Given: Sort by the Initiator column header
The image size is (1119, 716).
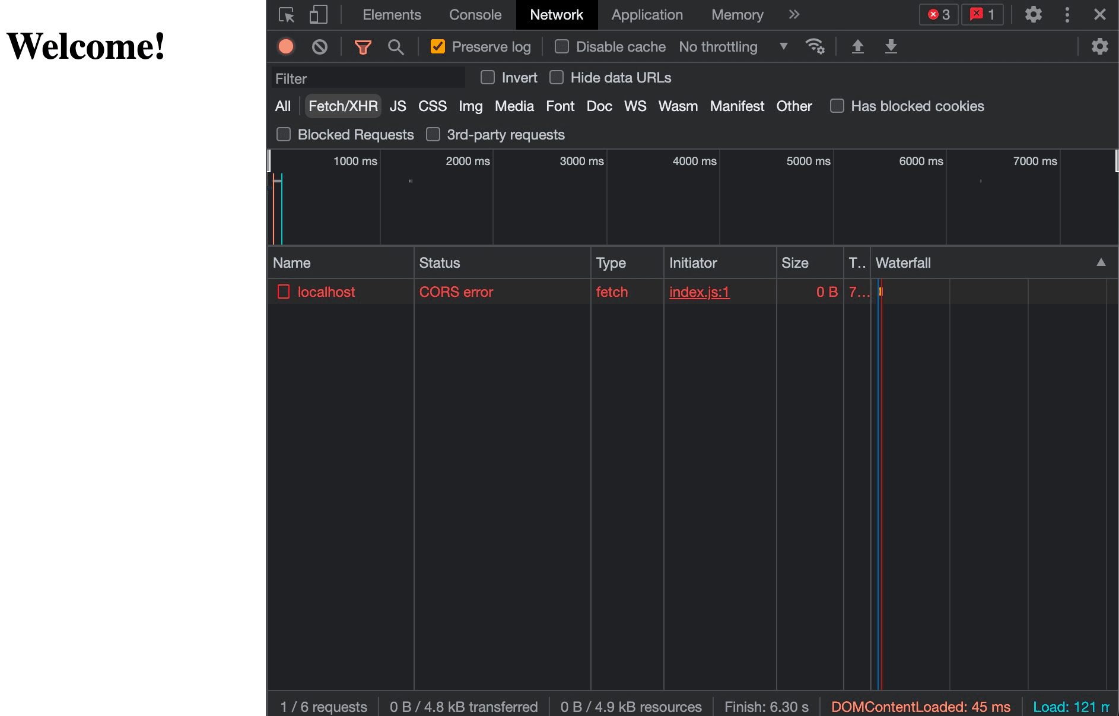Looking at the screenshot, I should click(720, 262).
